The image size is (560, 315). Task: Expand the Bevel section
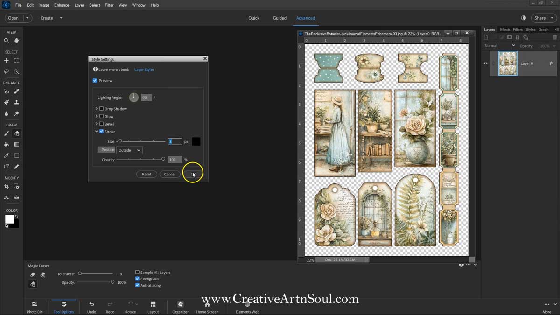pyautogui.click(x=97, y=124)
